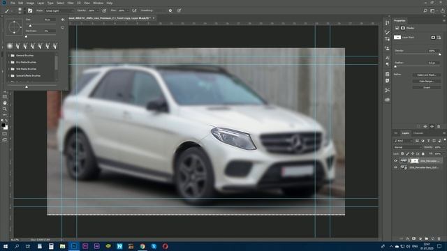Open the Creative Cloud Libraries icon
Image resolution: width=447 pixels, height=251 pixels.
pyautogui.click(x=387, y=100)
